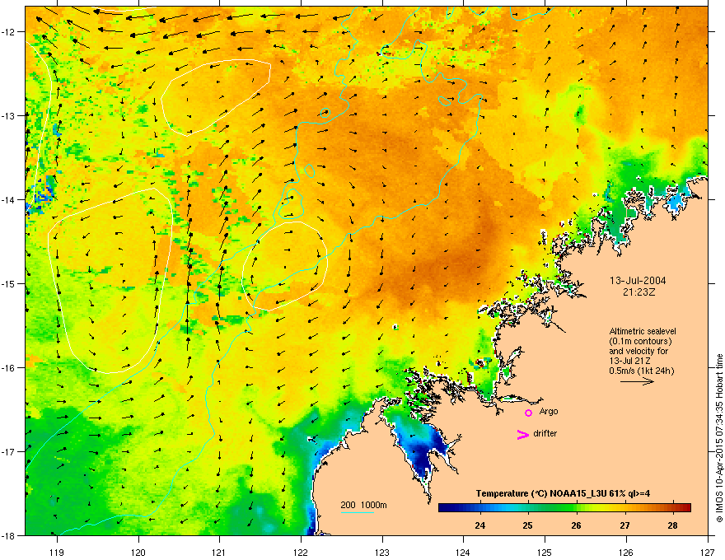Click the temperature color bar at 24

coord(480,508)
